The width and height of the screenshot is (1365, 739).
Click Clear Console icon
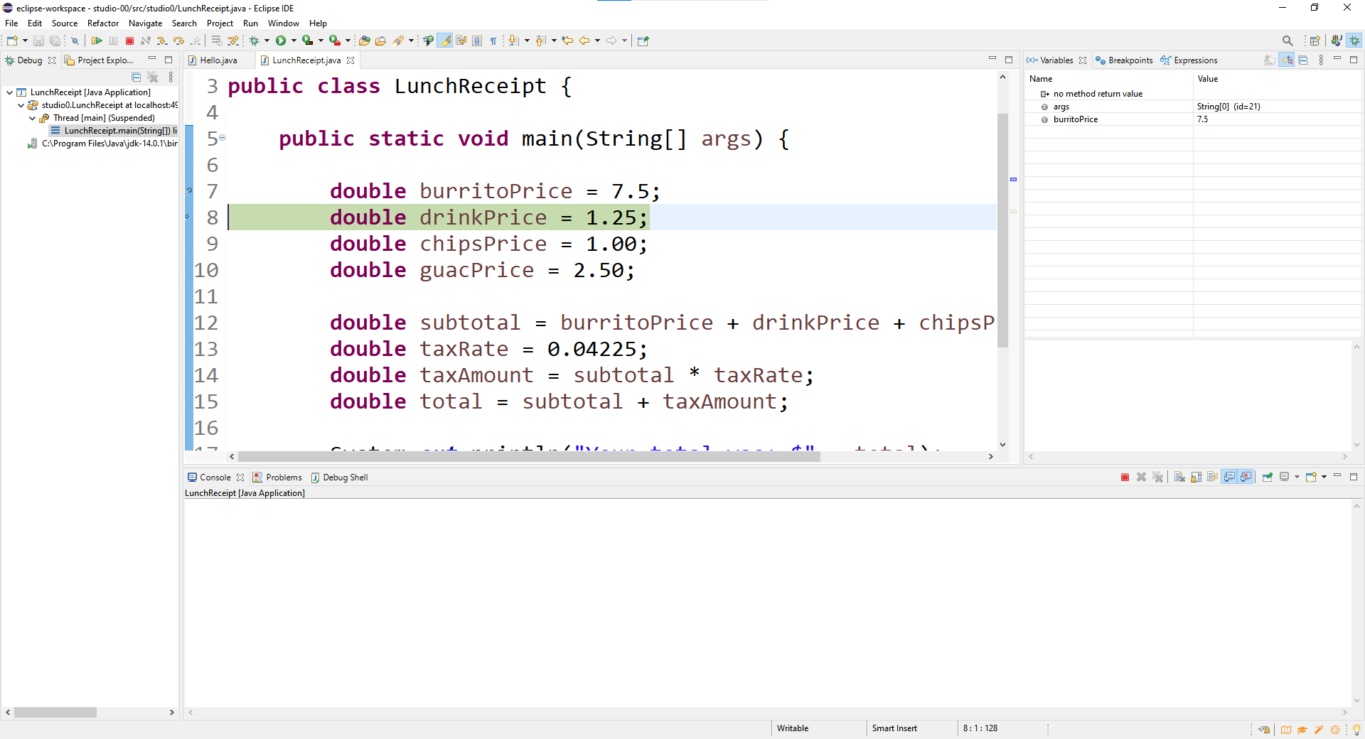click(1179, 477)
